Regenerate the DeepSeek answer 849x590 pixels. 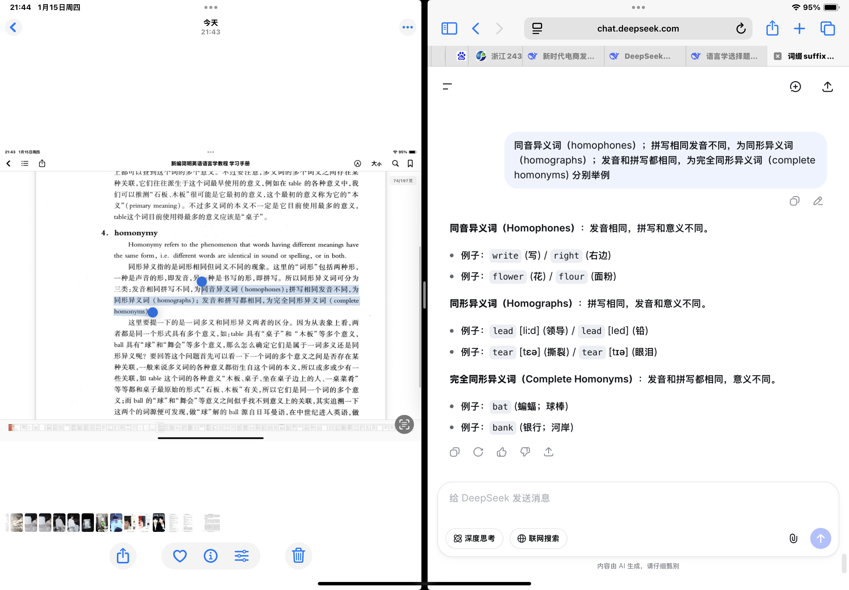(478, 452)
